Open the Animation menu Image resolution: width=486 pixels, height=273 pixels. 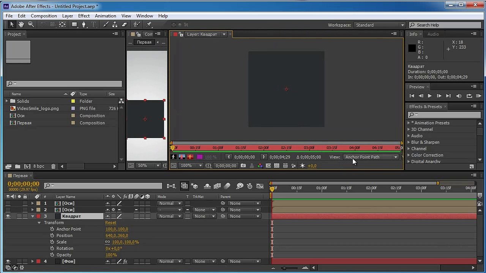(x=106, y=16)
